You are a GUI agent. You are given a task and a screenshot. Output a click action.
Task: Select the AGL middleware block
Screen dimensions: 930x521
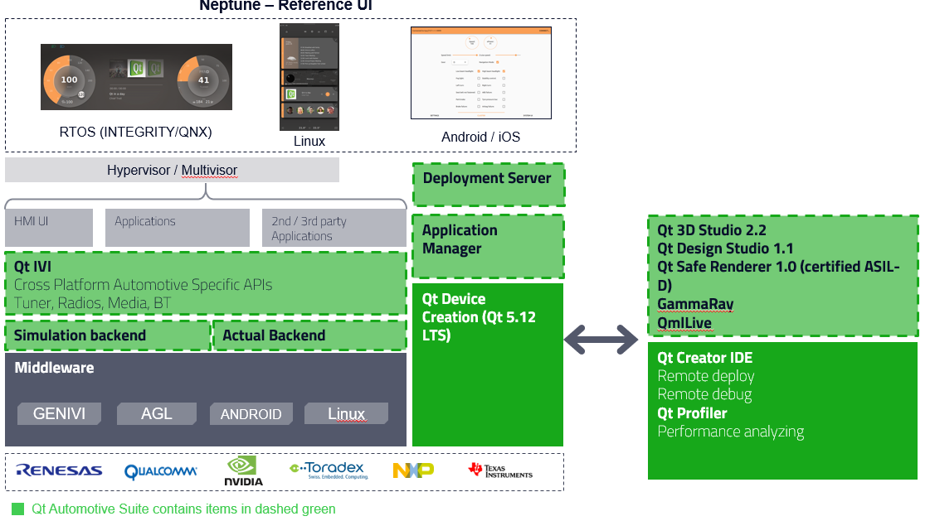tap(157, 413)
